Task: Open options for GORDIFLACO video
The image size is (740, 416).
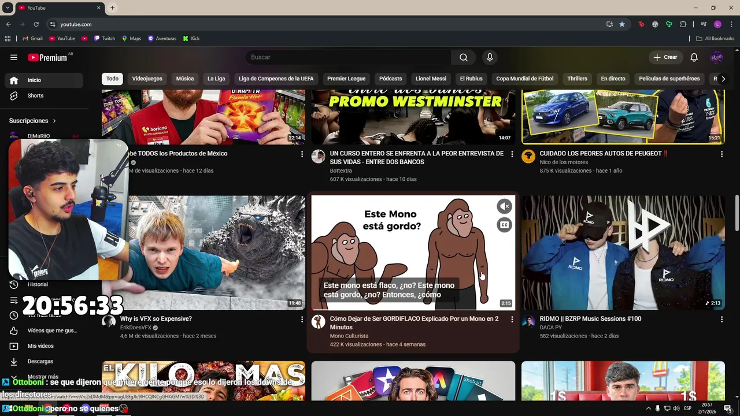Action: point(512,320)
